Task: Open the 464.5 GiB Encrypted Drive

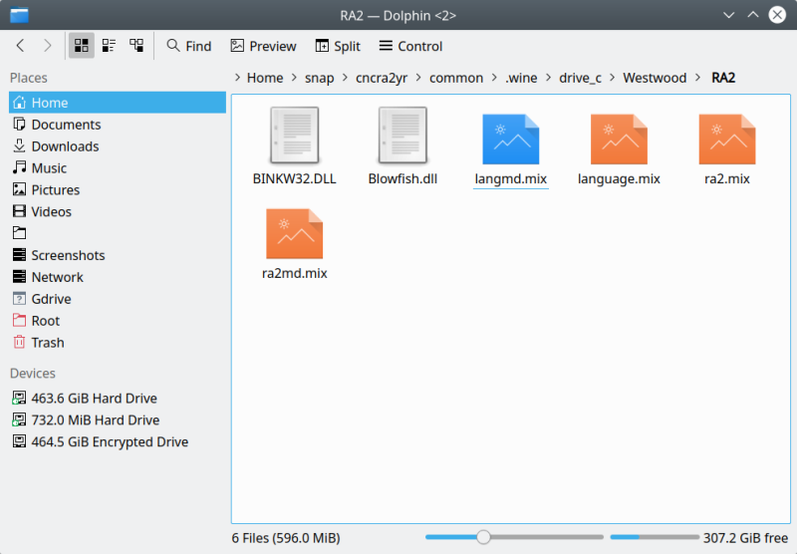Action: 118,441
